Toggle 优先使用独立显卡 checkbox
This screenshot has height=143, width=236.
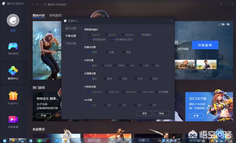(112, 39)
